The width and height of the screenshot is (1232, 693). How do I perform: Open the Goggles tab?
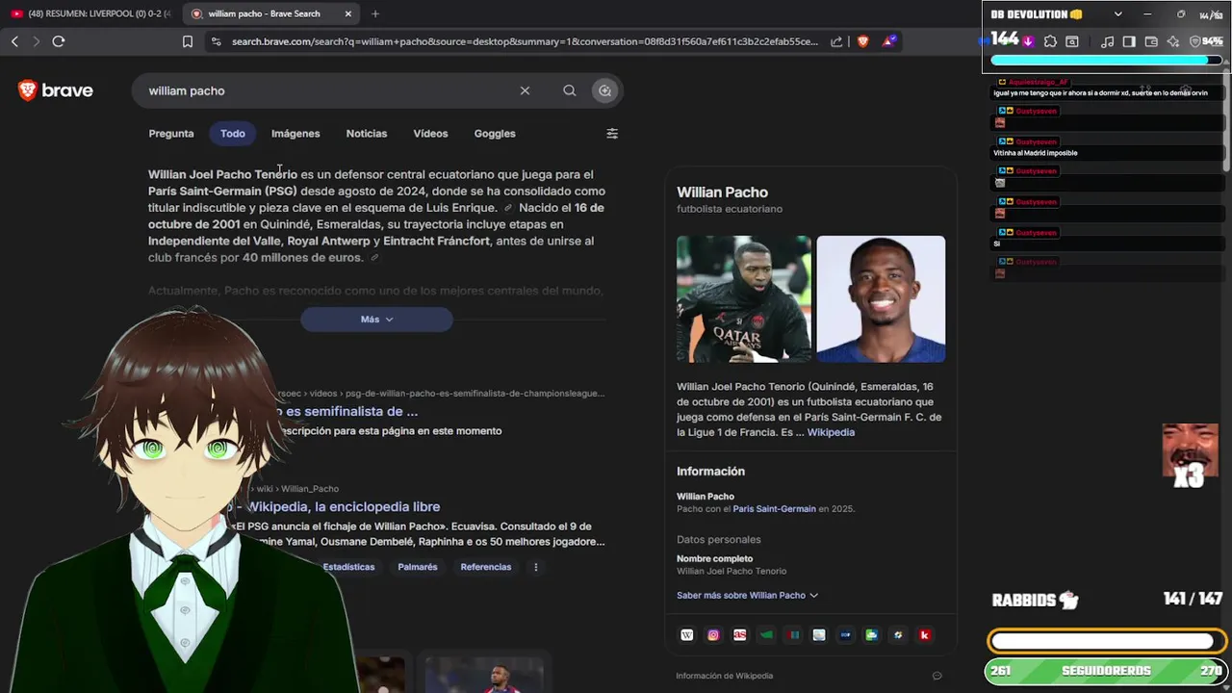pos(495,134)
